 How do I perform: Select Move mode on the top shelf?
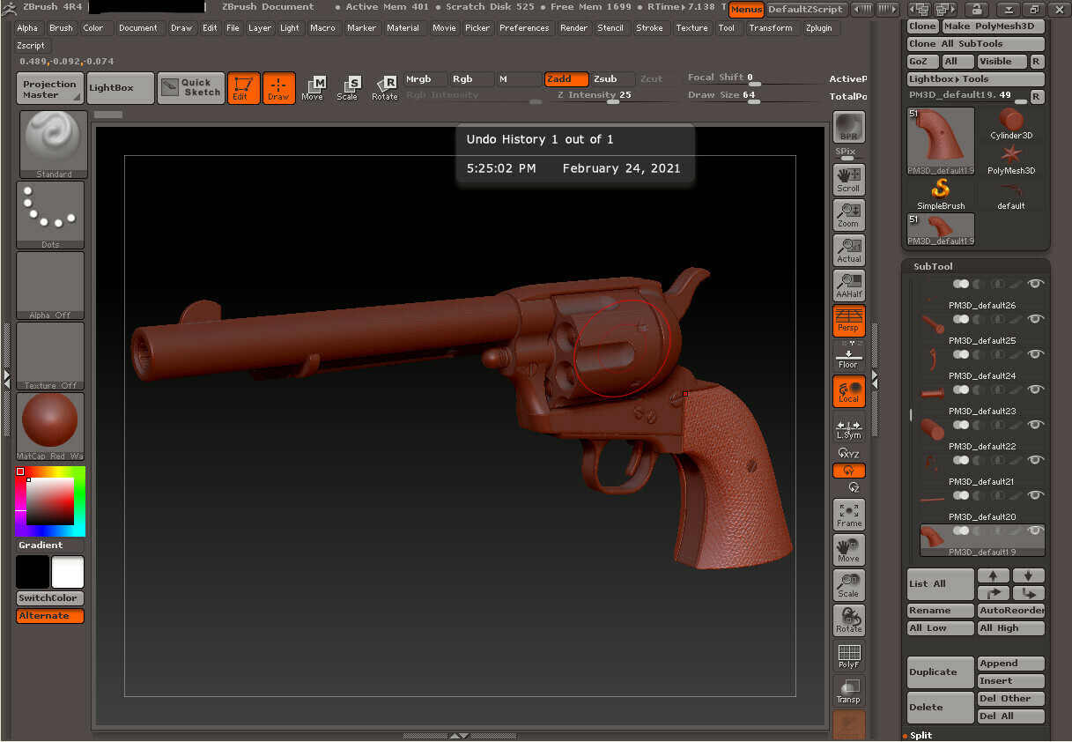click(x=313, y=87)
